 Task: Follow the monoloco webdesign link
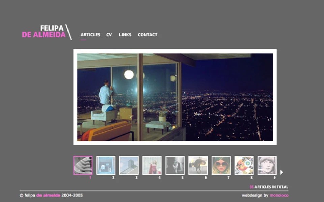pyautogui.click(x=279, y=195)
